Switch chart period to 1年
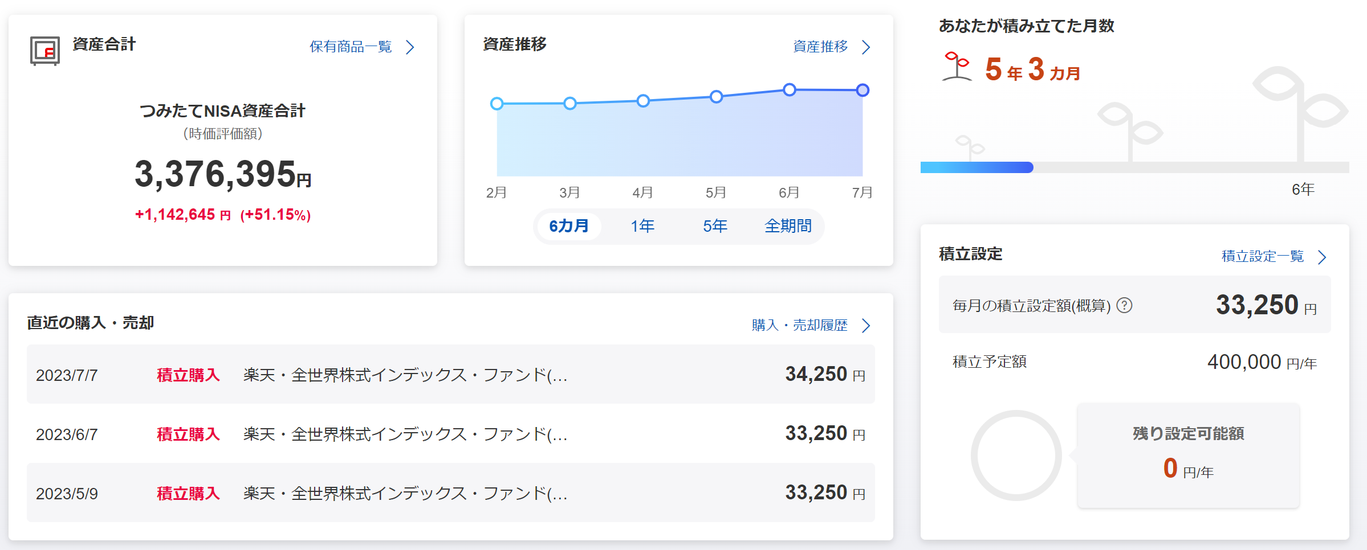This screenshot has width=1367, height=550. 642,226
